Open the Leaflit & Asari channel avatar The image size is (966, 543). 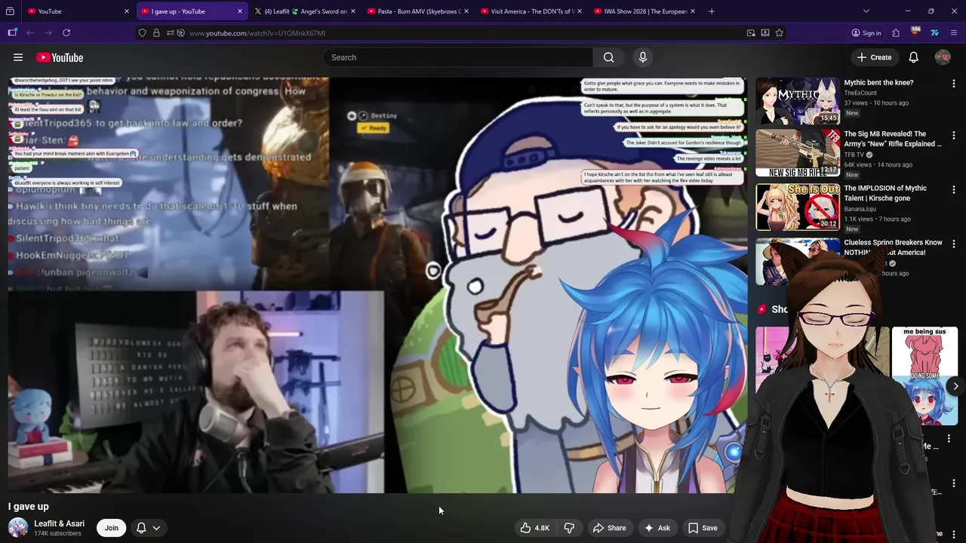tap(18, 528)
